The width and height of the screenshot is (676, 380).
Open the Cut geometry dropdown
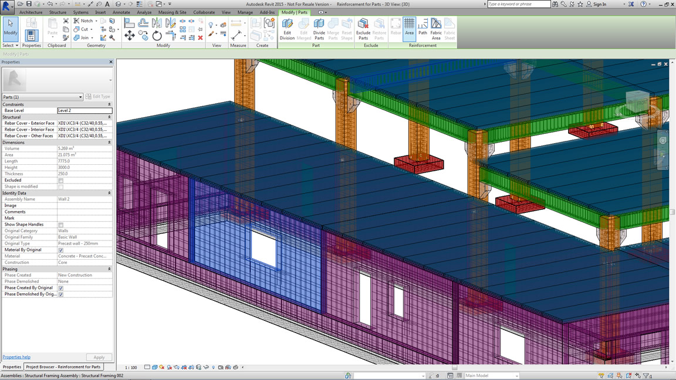(x=92, y=29)
